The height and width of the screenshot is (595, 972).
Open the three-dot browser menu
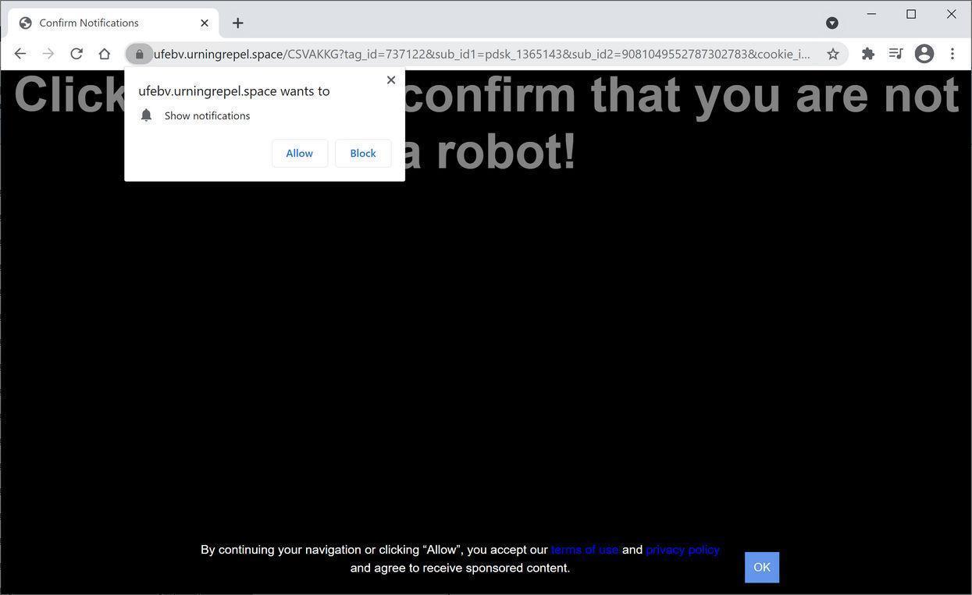(x=952, y=53)
